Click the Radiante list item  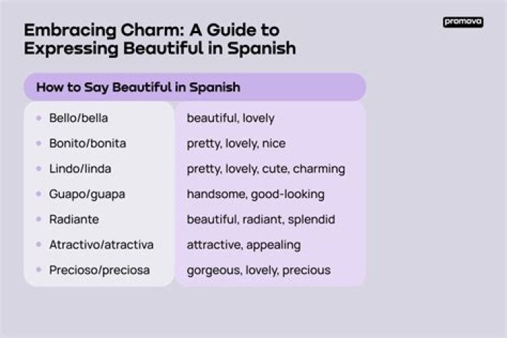click(73, 220)
